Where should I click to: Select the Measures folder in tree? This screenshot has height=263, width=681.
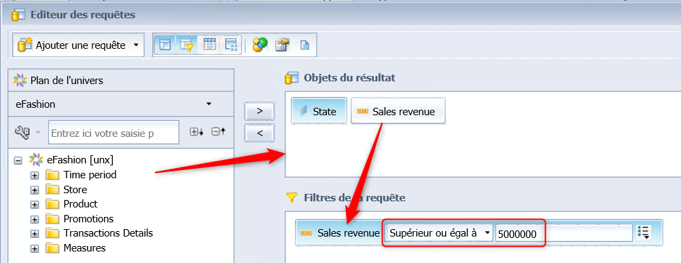point(85,248)
